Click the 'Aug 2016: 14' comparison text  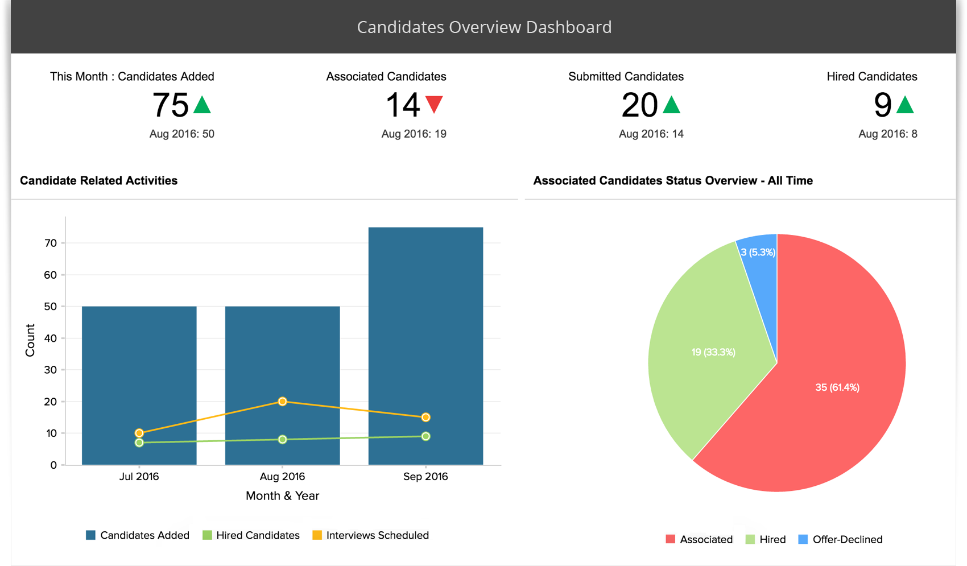[x=651, y=134]
